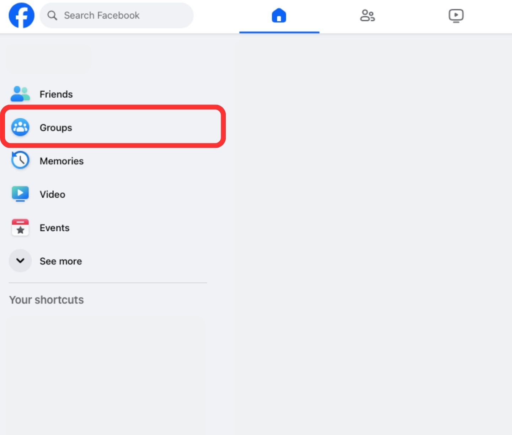Click the Friends icon in the sidebar
The height and width of the screenshot is (435, 512).
(20, 94)
